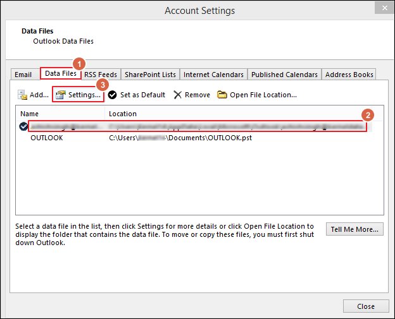Click the Open File Location folder icon
Screen dimensions: 395x319
click(222, 95)
